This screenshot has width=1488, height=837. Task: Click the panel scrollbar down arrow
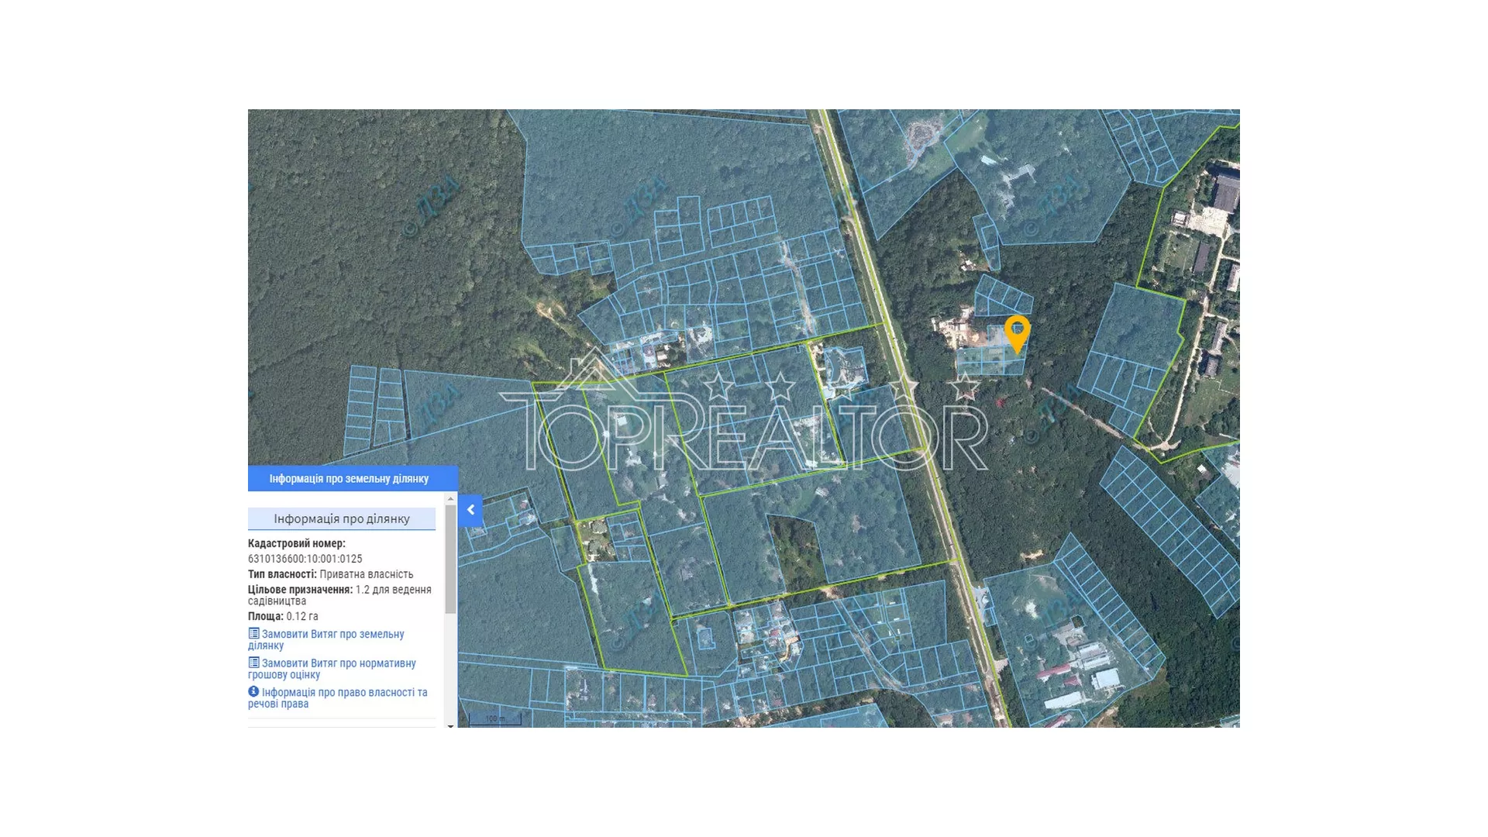pos(450,725)
